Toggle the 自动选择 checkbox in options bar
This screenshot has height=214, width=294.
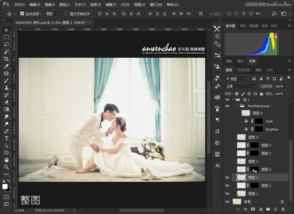22,13
